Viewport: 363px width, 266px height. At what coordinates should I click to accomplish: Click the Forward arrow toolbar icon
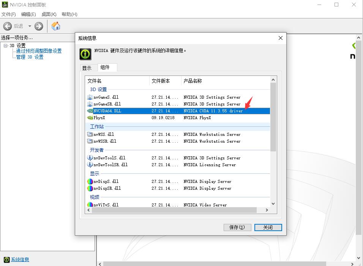click(x=39, y=26)
